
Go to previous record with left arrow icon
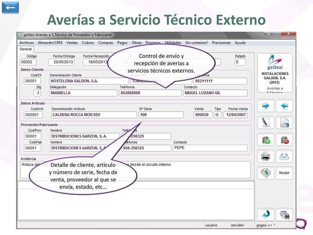284,106
